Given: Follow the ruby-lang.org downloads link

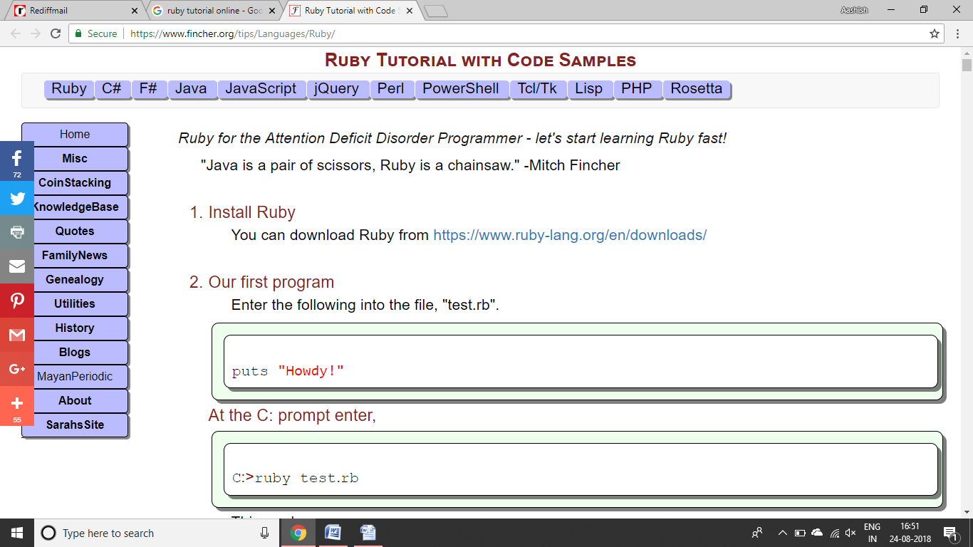Looking at the screenshot, I should coord(570,235).
